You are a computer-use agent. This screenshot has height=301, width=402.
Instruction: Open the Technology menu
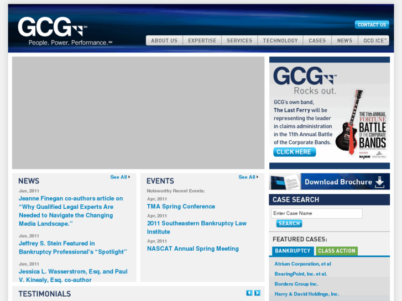pos(280,41)
